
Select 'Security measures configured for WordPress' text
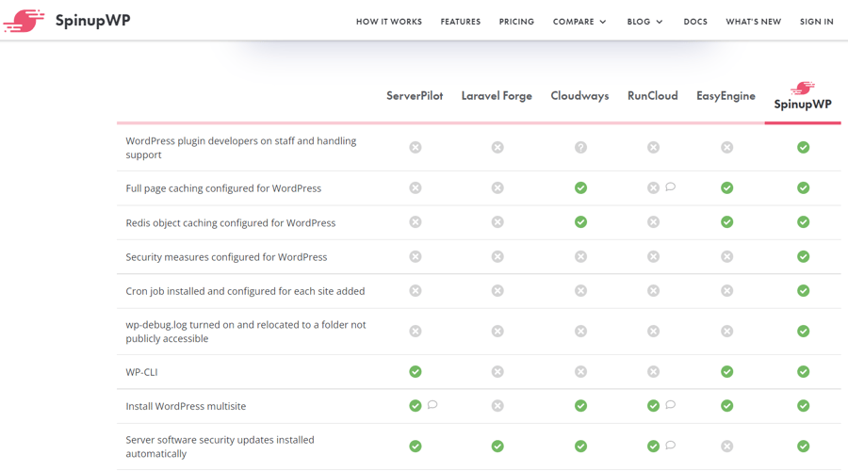pyautogui.click(x=226, y=257)
